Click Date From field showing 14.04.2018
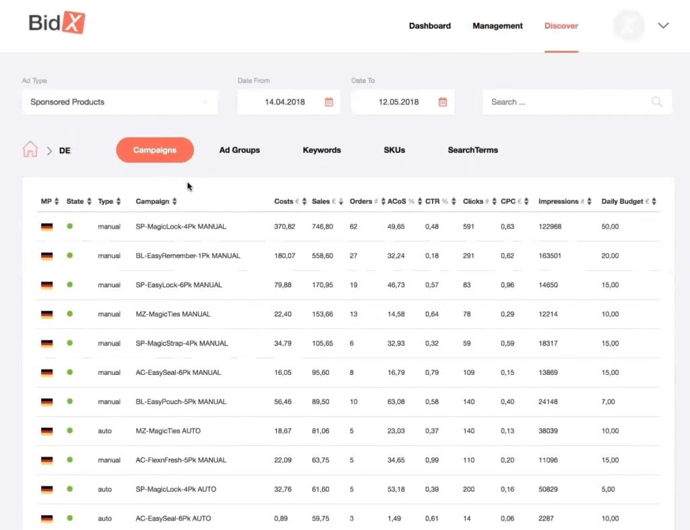 [x=288, y=102]
